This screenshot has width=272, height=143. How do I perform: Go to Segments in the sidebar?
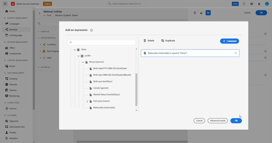click(x=14, y=121)
